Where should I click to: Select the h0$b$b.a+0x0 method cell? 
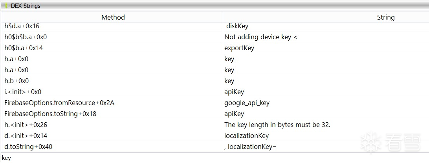[x=26, y=37]
